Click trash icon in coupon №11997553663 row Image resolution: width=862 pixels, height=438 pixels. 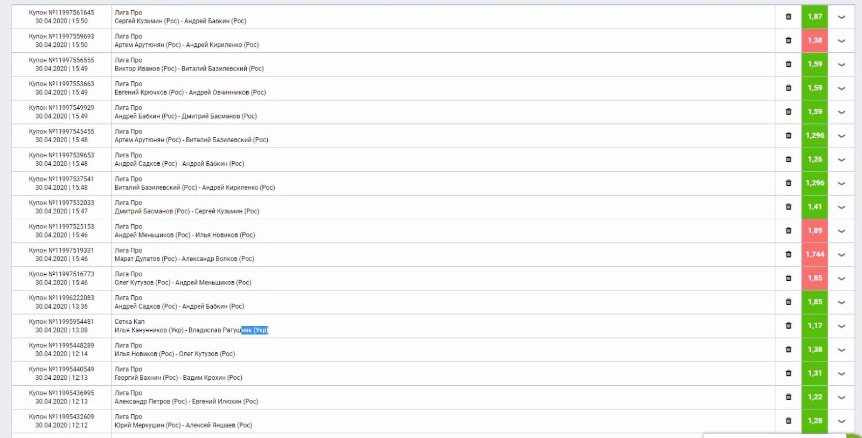pos(788,88)
